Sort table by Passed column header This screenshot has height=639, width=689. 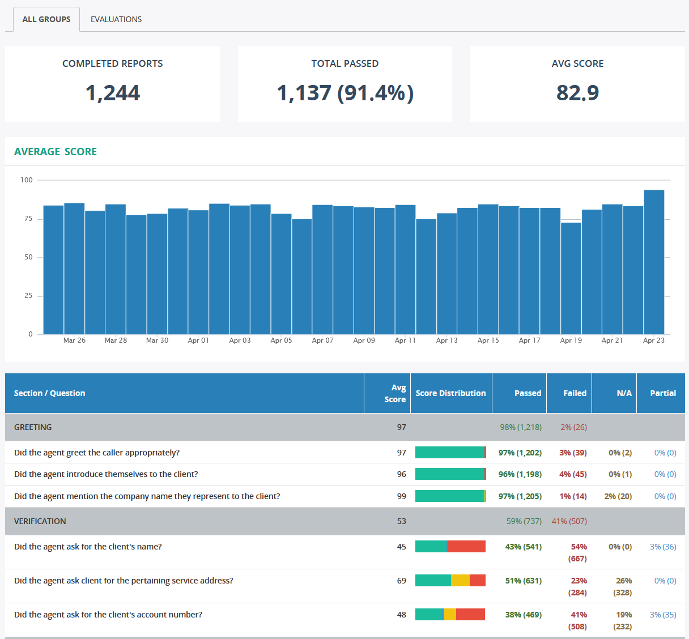(x=528, y=393)
